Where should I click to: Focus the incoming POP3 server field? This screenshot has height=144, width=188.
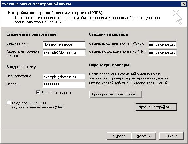point(163,44)
